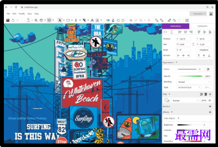Viewport: 218px width, 147px height.
Task: Open Rectangle tool dropdown arrow
Action: 72,20
